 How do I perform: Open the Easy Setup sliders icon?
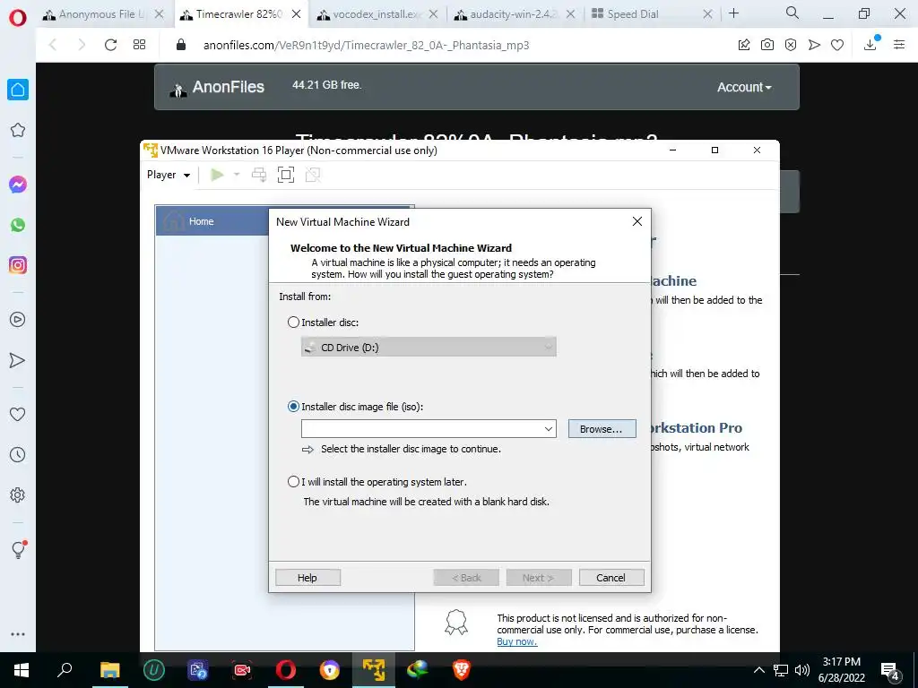(899, 45)
